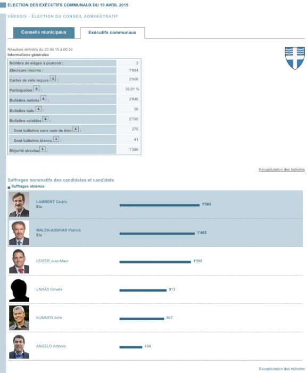This screenshot has width=307, height=373.
Task: Click info icon beside Dont bulletins blancs
Action: pyautogui.click(x=56, y=139)
